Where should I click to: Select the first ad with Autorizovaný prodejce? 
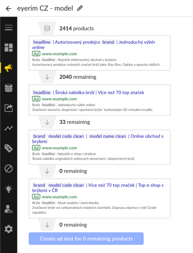click(100, 53)
